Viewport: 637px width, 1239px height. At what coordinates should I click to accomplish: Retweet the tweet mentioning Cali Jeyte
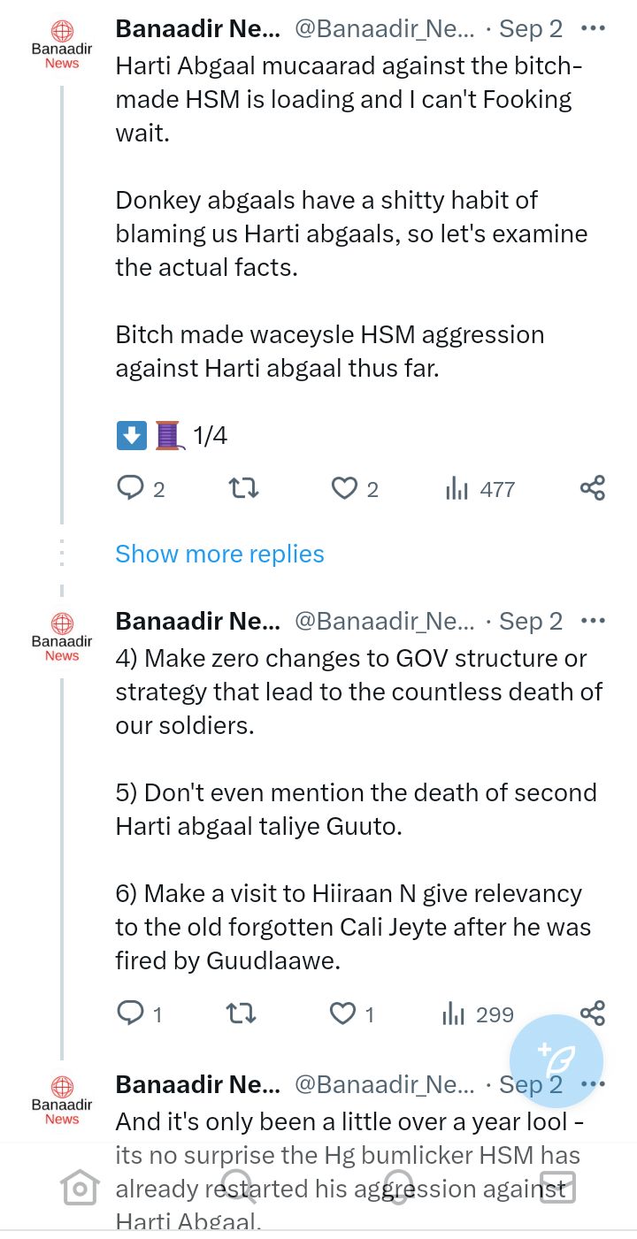pyautogui.click(x=242, y=1013)
